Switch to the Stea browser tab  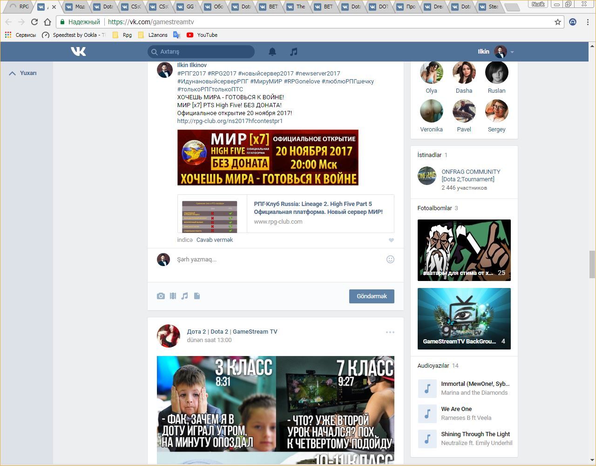pyautogui.click(x=490, y=7)
